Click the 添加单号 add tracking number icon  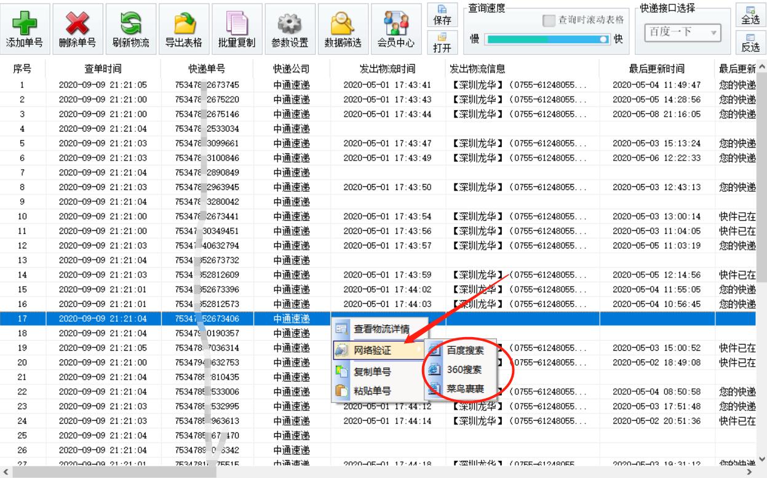(x=24, y=28)
